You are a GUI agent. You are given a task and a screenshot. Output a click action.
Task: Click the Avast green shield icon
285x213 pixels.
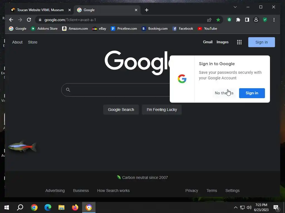(265, 20)
